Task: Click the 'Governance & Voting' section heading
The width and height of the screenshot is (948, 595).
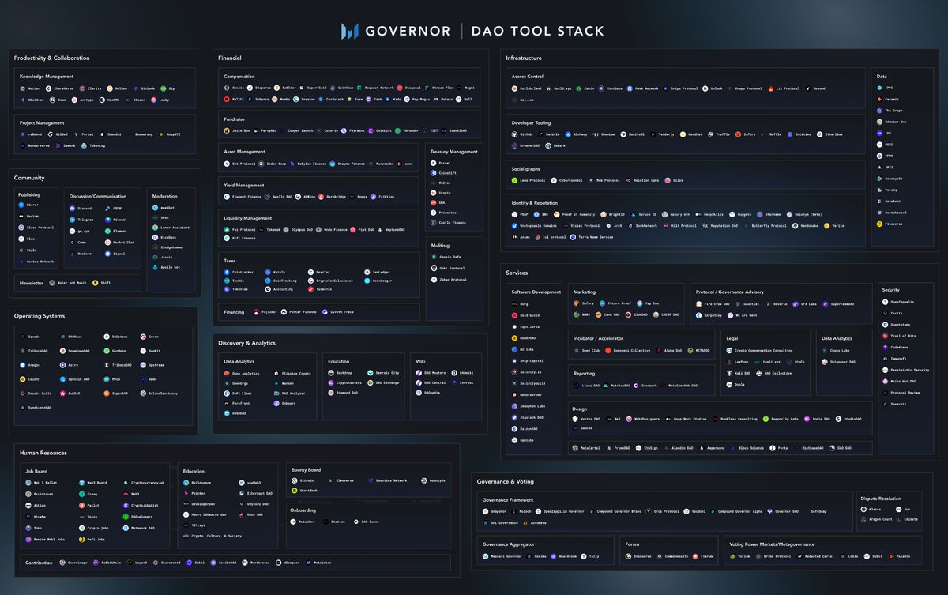Action: click(505, 481)
